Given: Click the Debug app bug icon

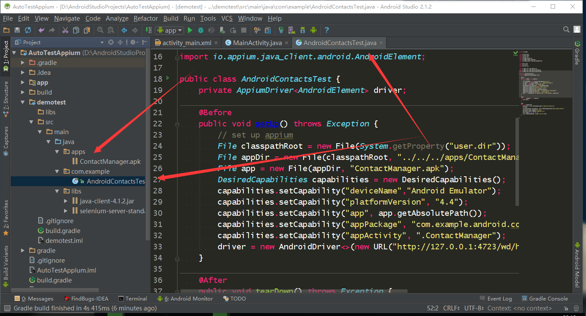Looking at the screenshot, I should tap(201, 30).
